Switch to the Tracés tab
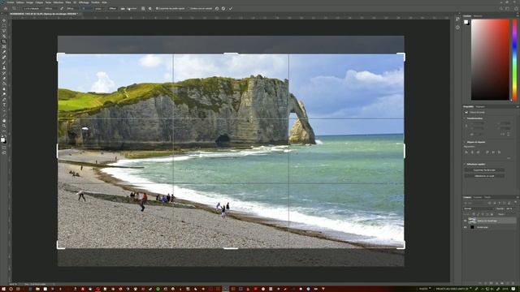Viewport: 520px width, 292px height. [x=487, y=197]
